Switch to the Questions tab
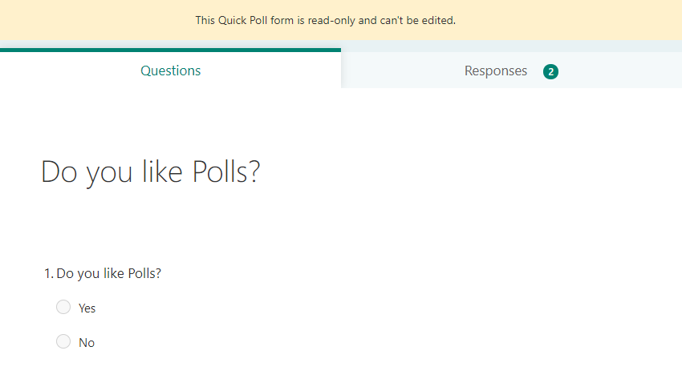The height and width of the screenshot is (391, 682). click(x=170, y=71)
